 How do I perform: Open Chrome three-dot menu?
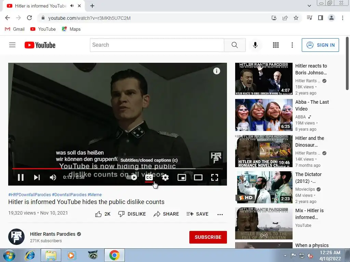(x=342, y=18)
